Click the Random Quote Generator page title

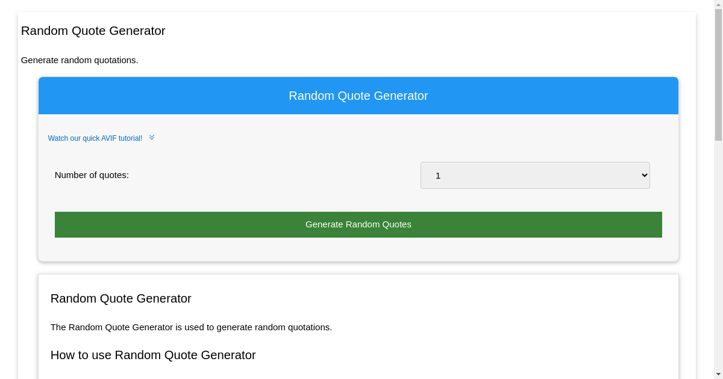coord(93,31)
